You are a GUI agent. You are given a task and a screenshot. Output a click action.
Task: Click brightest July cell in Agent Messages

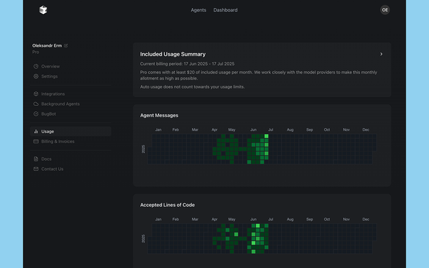point(267,136)
